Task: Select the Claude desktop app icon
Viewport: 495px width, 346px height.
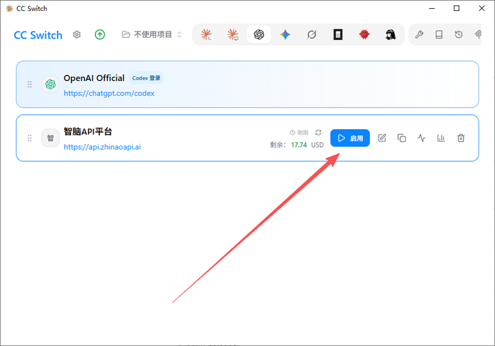Action: pos(232,34)
